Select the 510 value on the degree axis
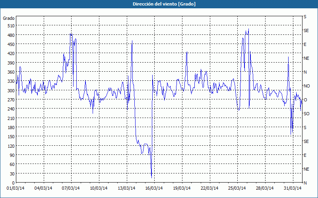318x198 pixels. tap(11, 26)
